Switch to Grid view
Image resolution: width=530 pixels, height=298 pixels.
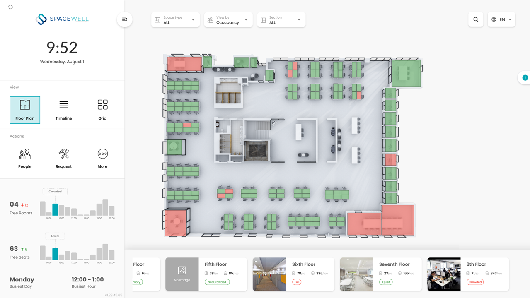click(102, 110)
